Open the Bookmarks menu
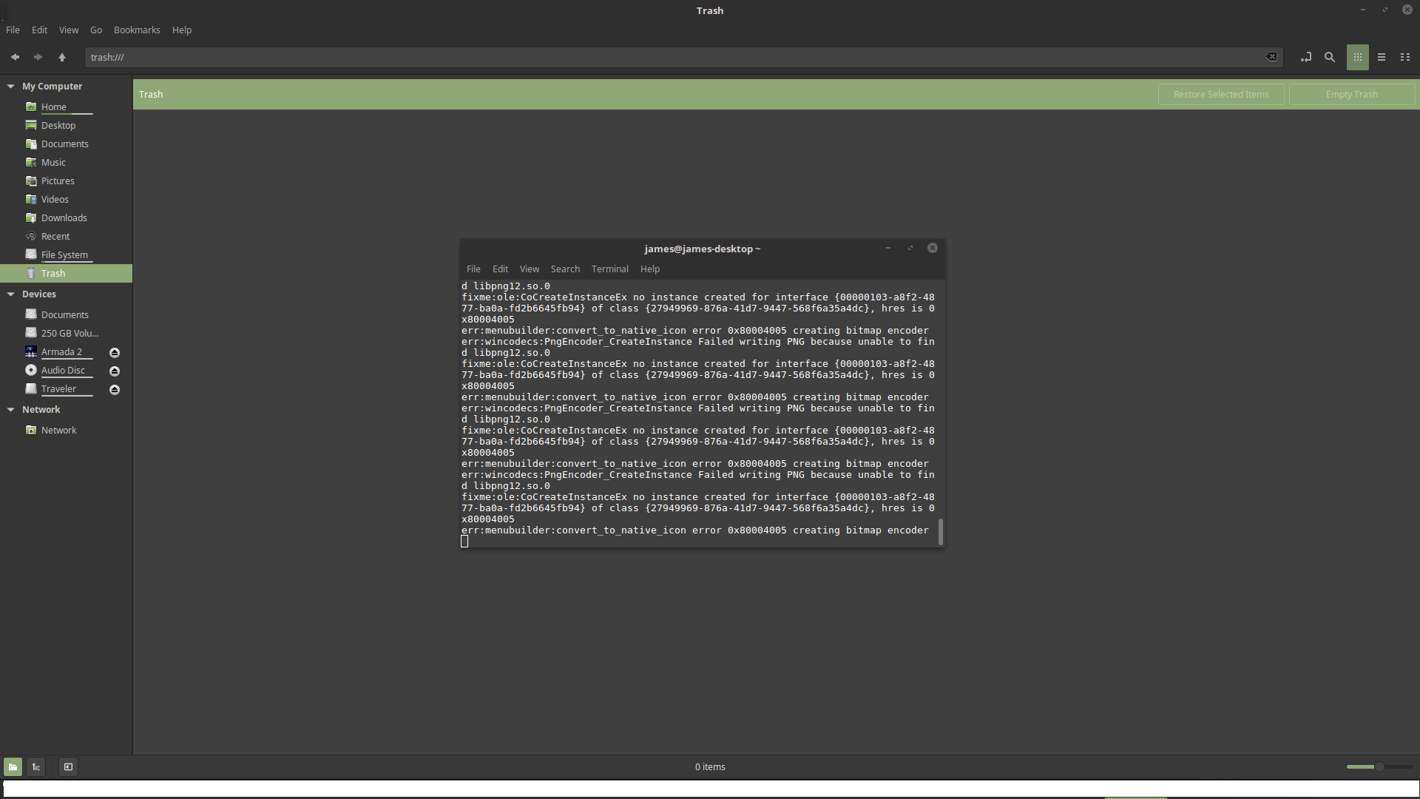Viewport: 1420px width, 799px height. pyautogui.click(x=137, y=30)
